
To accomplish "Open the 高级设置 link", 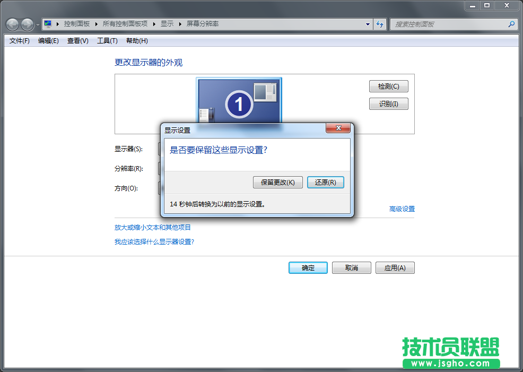I will point(401,209).
